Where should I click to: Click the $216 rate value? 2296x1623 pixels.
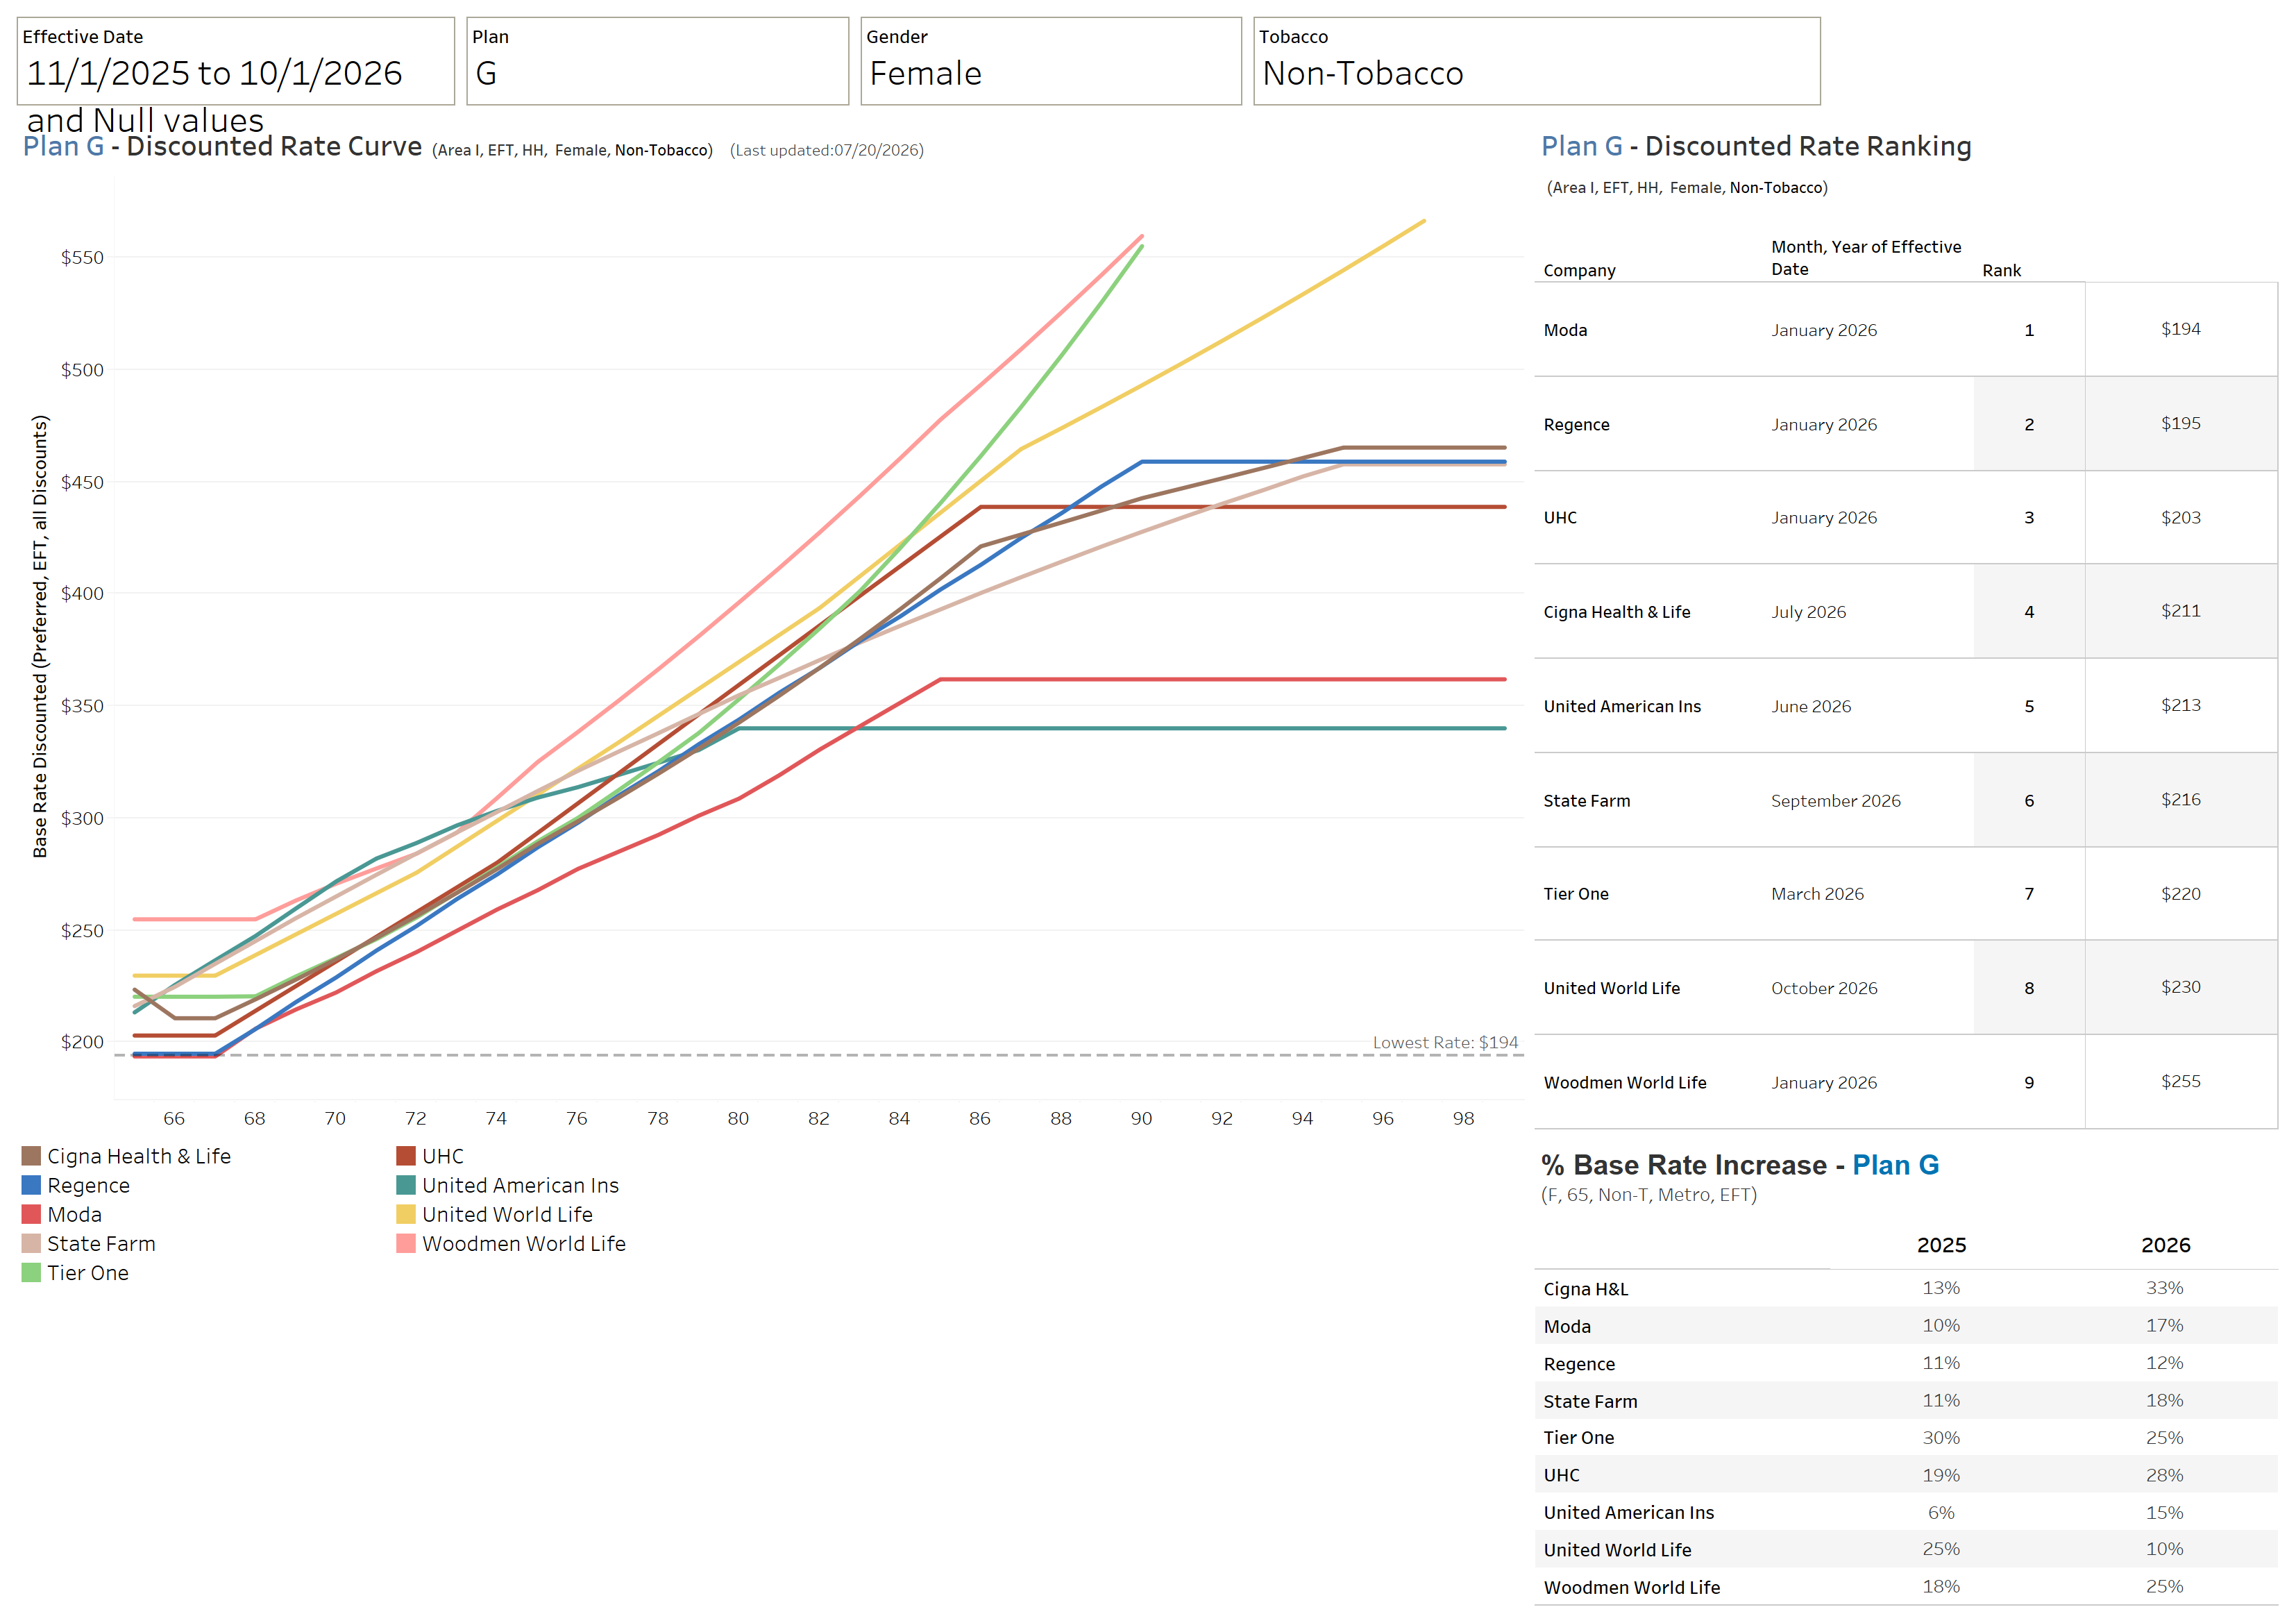point(2180,800)
